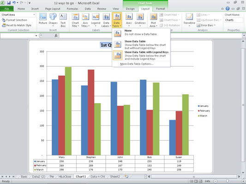
Task: Insert a Text Box
Action: point(63,20)
